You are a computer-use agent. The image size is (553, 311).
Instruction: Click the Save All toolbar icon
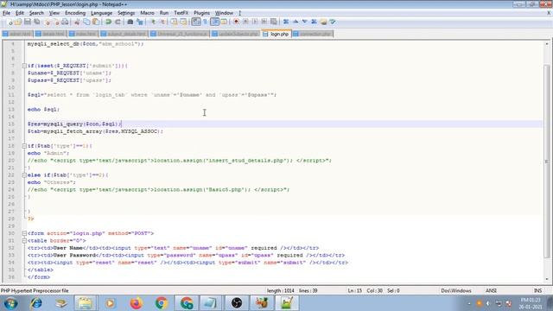(x=36, y=22)
